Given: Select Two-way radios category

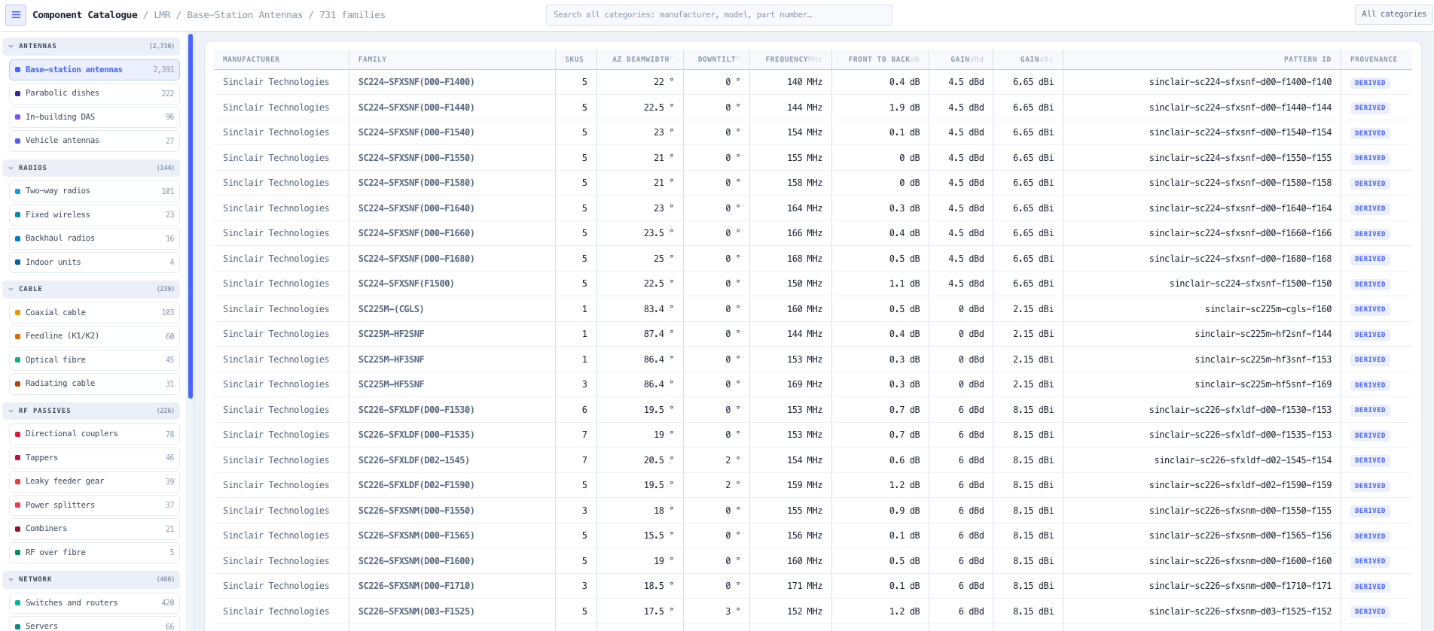Looking at the screenshot, I should click(94, 191).
